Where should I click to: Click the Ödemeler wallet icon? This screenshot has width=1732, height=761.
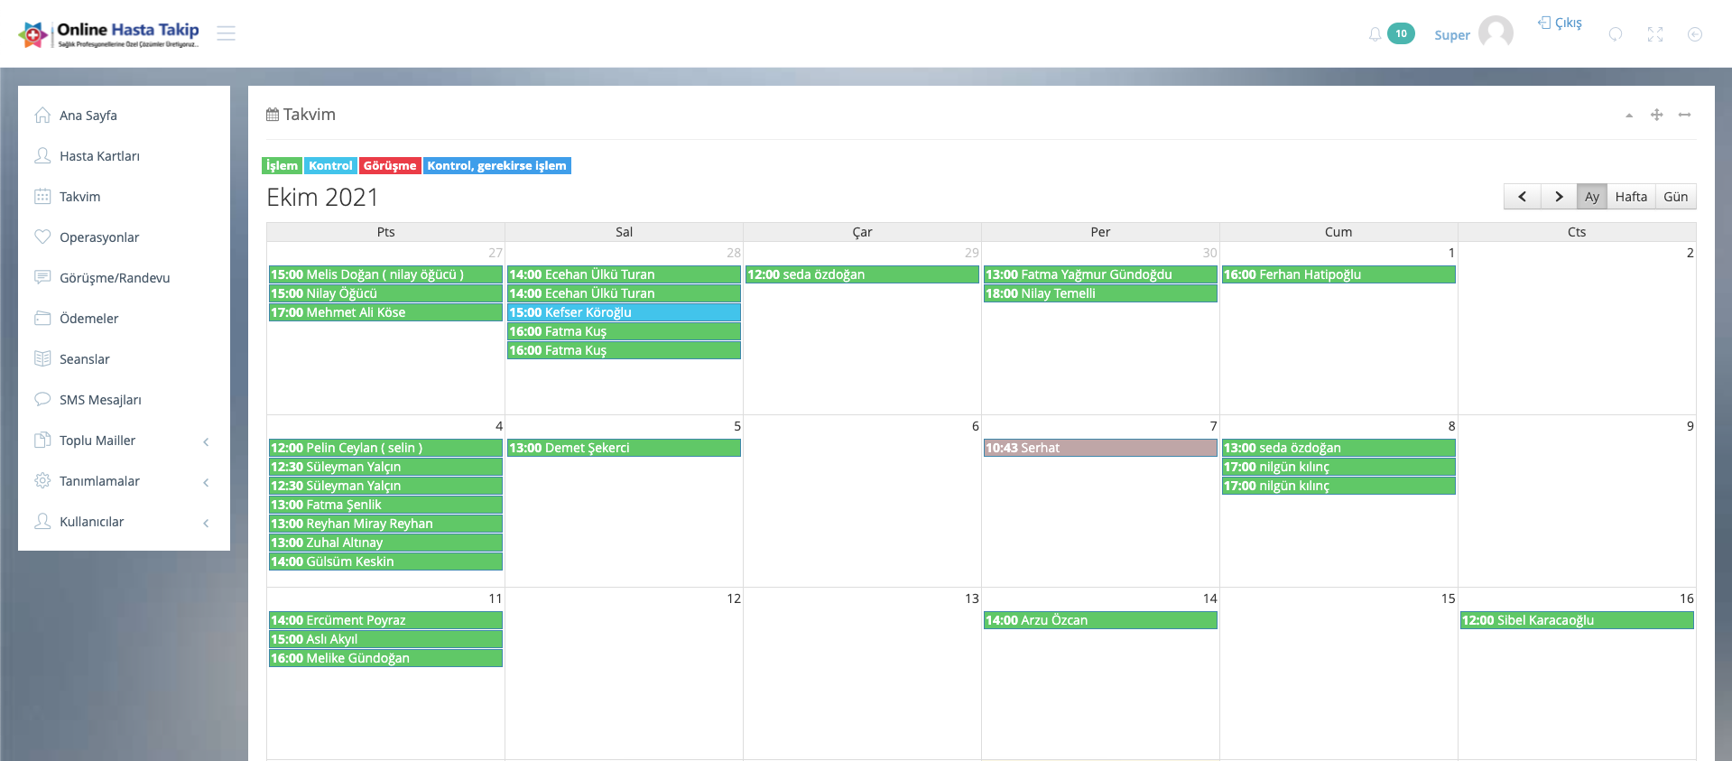tap(42, 318)
